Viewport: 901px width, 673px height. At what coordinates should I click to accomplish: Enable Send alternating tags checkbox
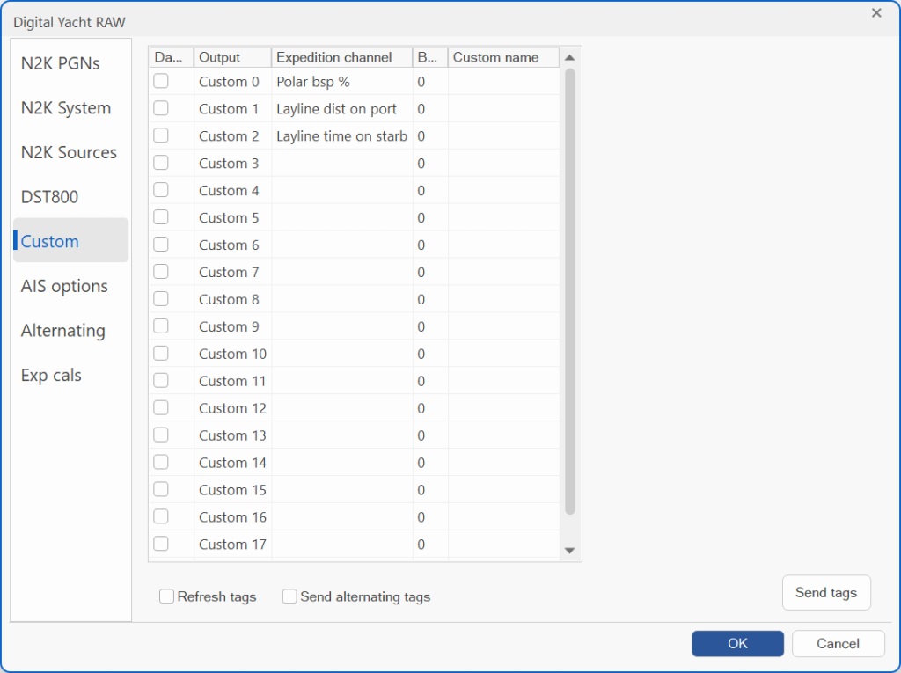pos(289,596)
